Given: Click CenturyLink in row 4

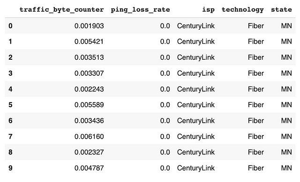Looking at the screenshot, I should [x=196, y=89].
